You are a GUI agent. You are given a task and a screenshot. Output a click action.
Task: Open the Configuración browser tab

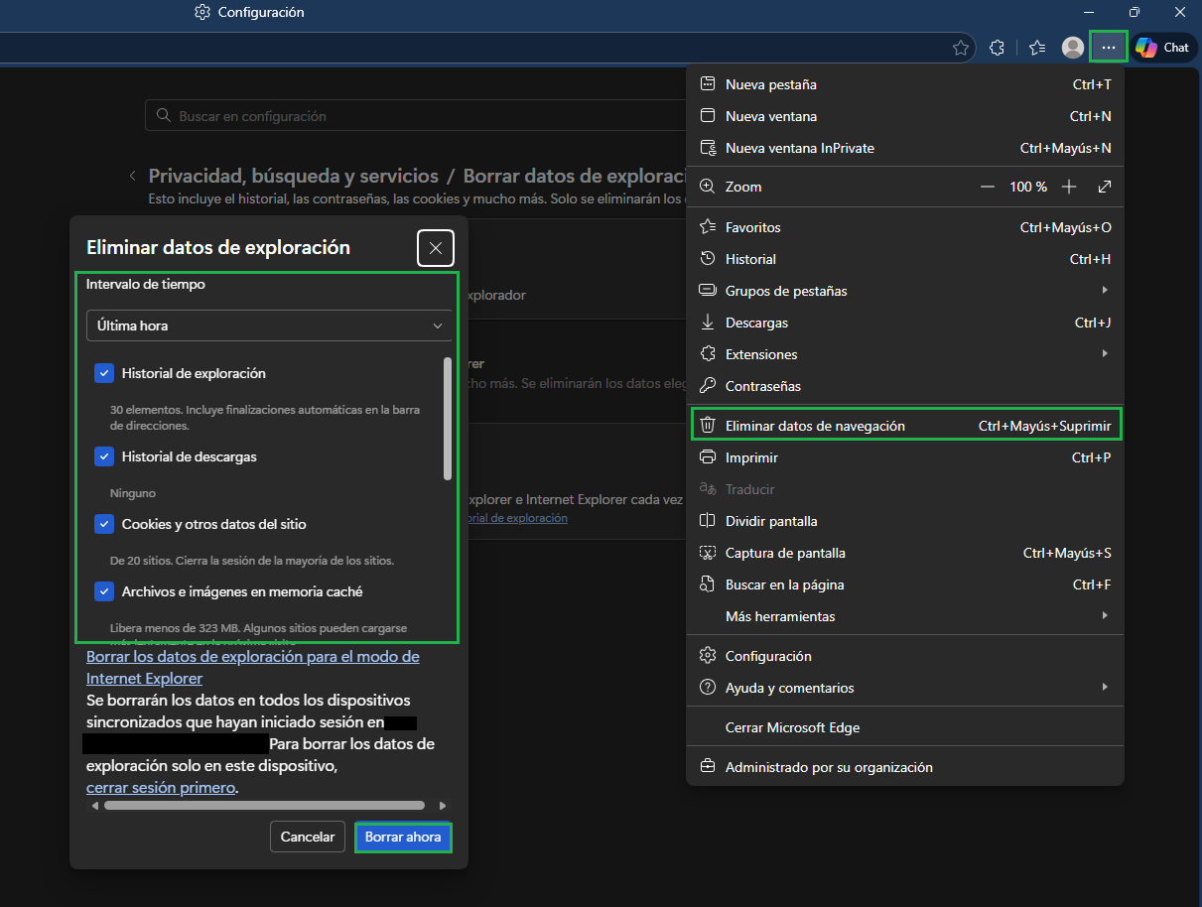pos(250,13)
